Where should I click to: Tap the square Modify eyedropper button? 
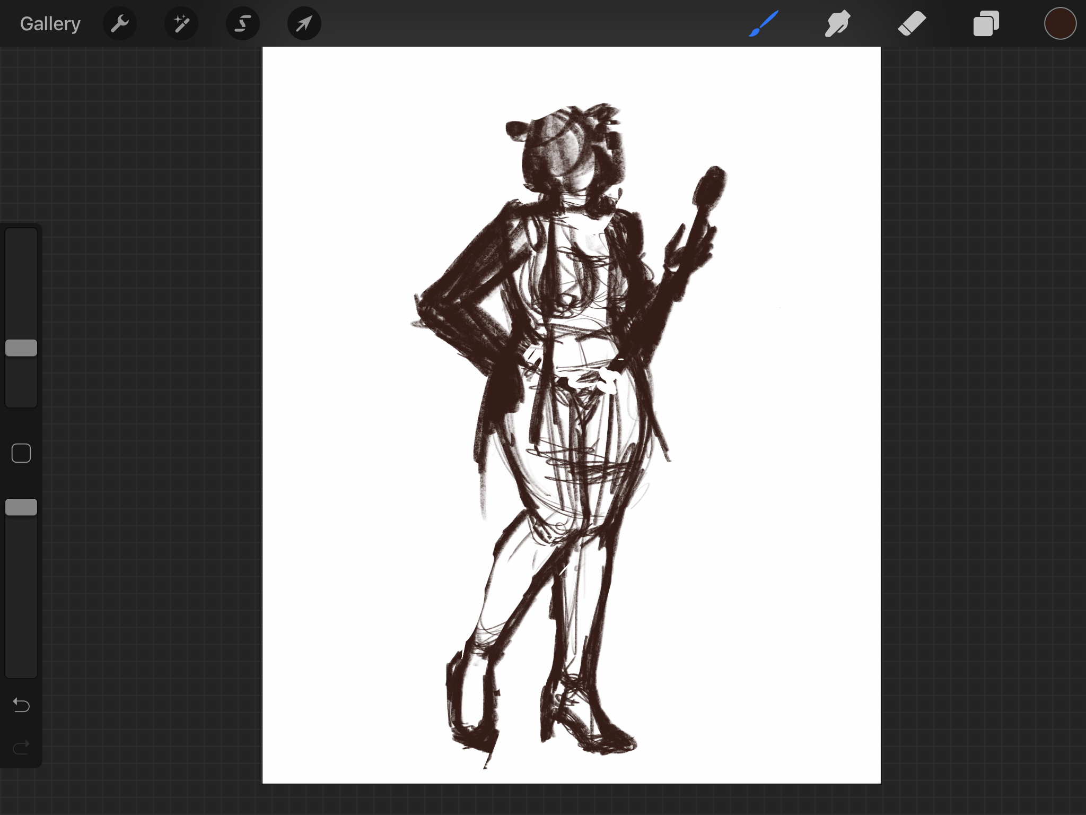click(21, 454)
